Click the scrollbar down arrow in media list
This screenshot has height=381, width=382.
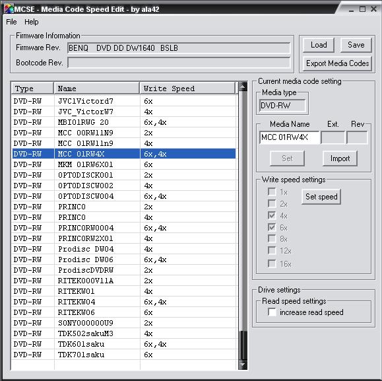click(243, 365)
